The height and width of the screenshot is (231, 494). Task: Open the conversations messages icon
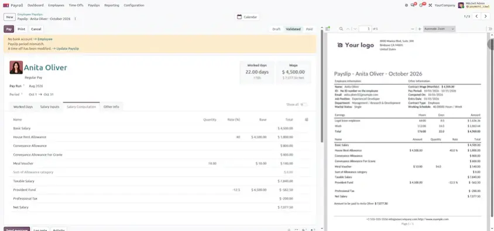click(x=413, y=5)
